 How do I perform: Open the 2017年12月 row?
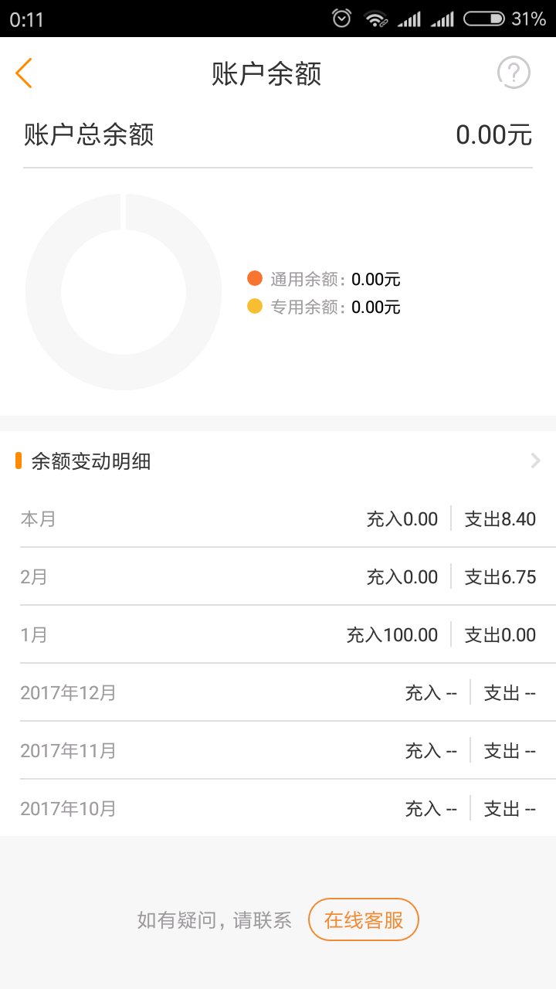point(278,692)
